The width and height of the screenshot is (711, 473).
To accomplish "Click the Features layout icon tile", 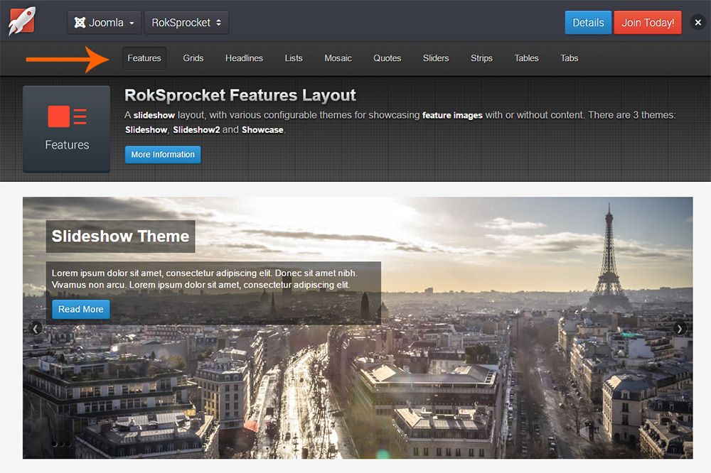I will pyautogui.click(x=67, y=129).
